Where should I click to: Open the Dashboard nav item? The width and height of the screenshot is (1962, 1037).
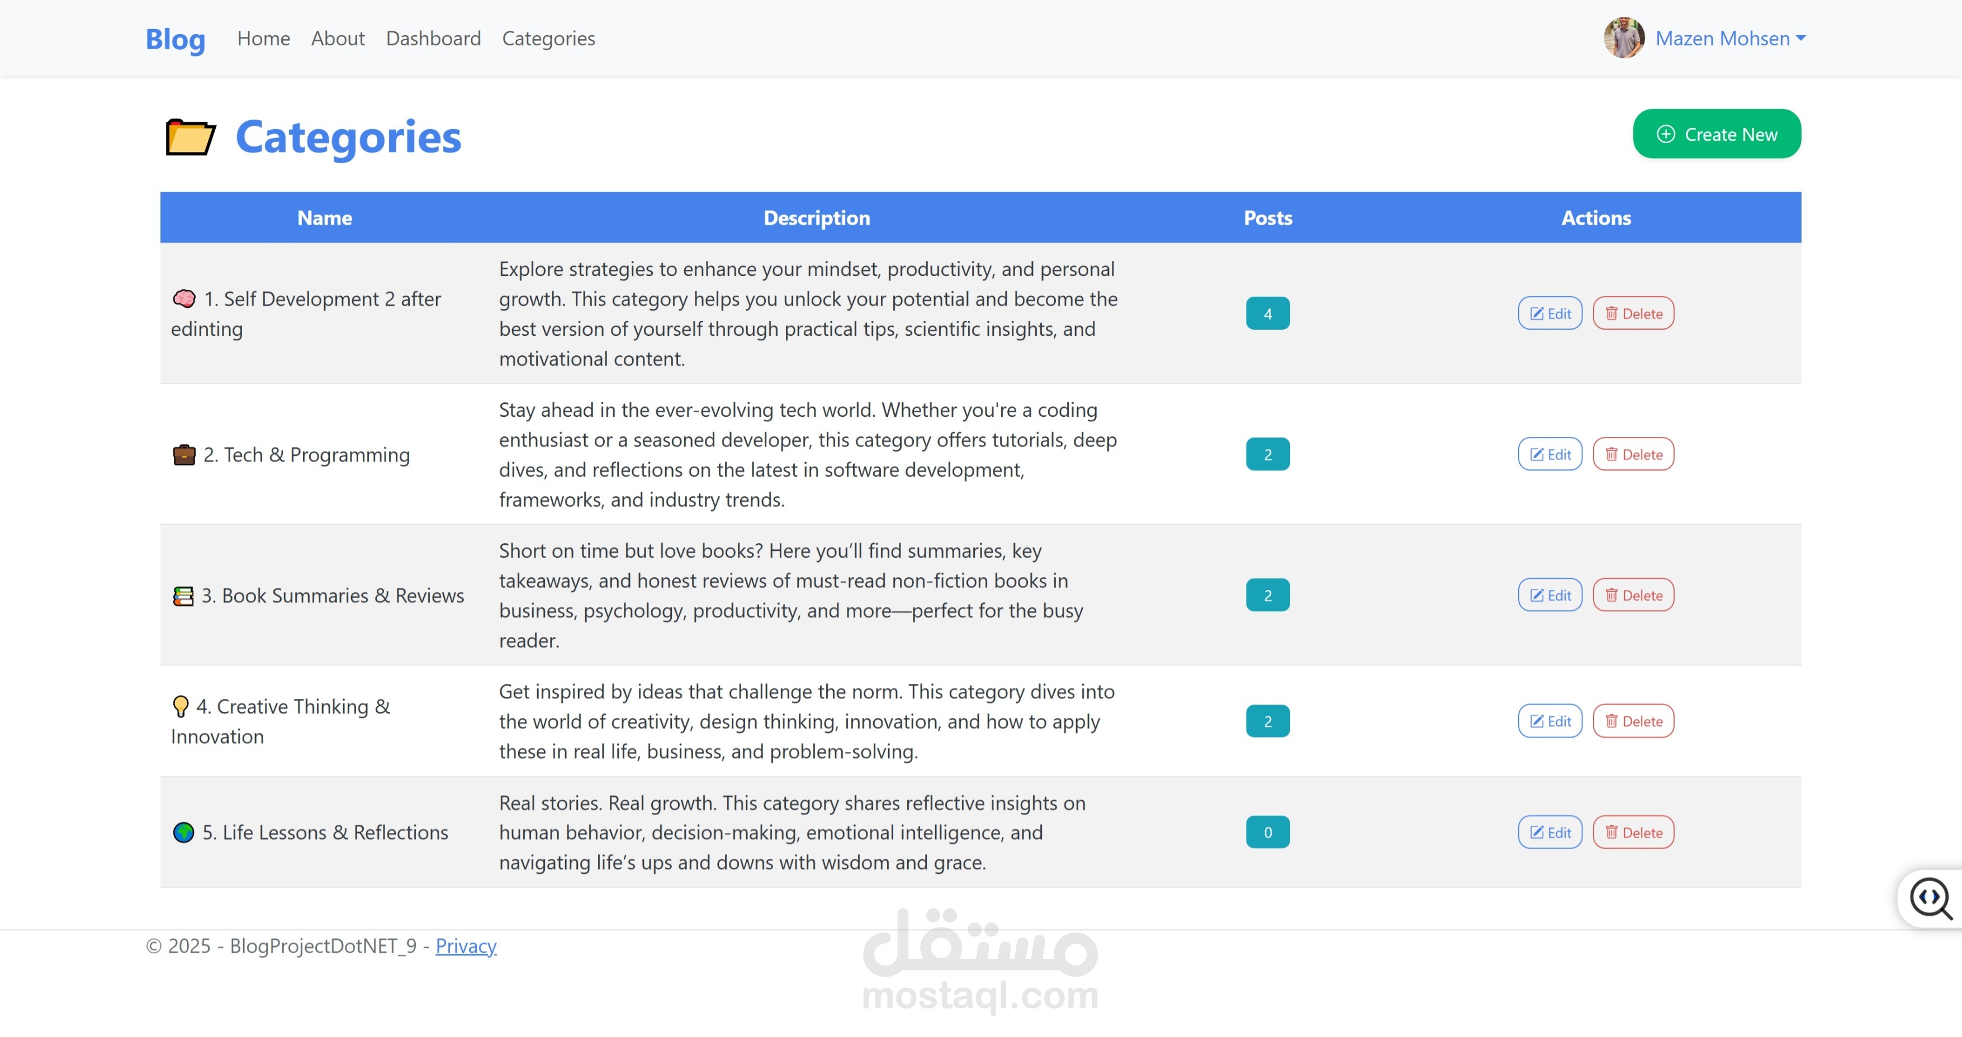coord(433,38)
